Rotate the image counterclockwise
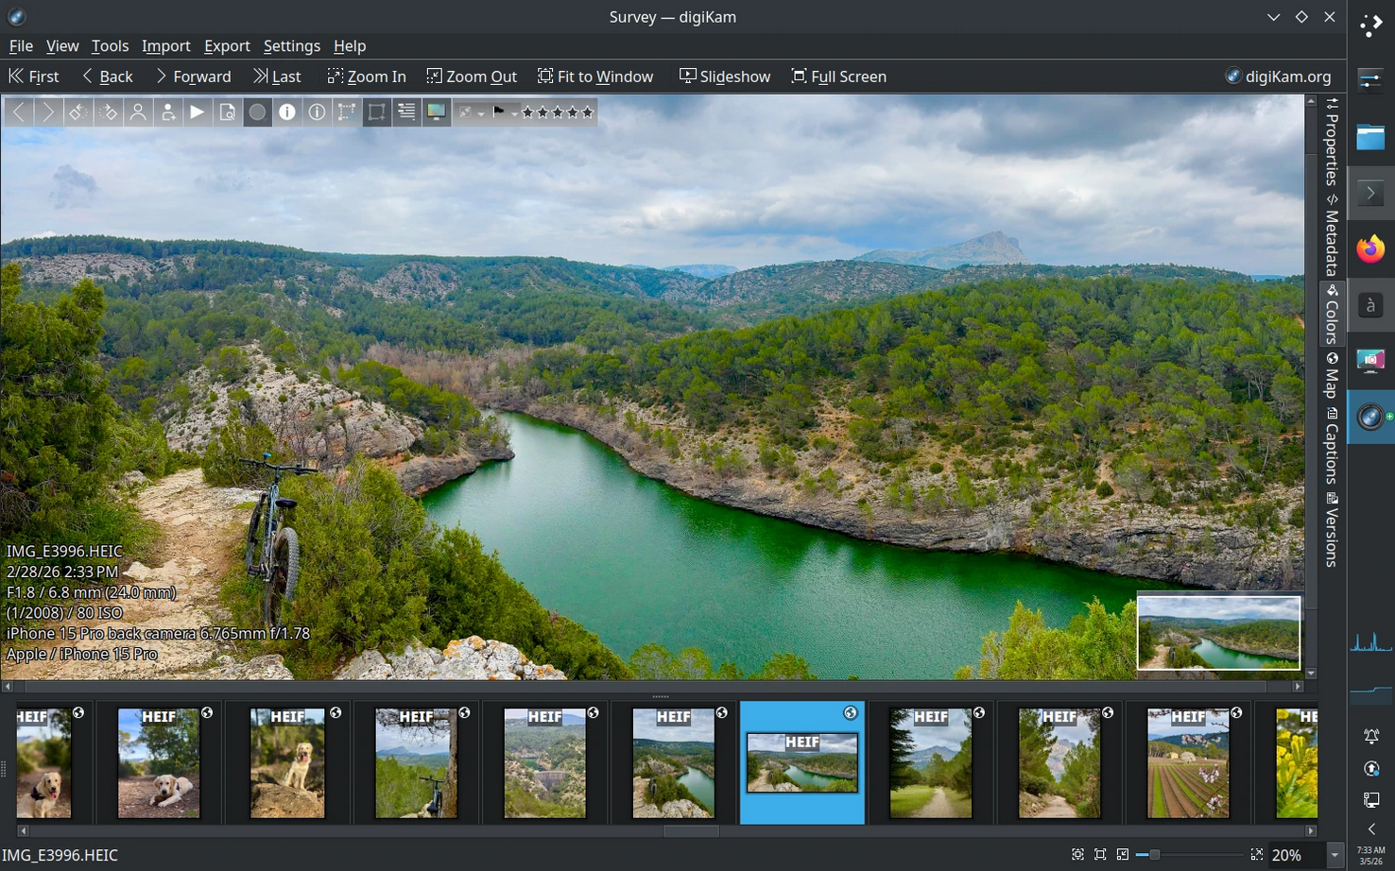This screenshot has width=1395, height=871. click(x=77, y=111)
